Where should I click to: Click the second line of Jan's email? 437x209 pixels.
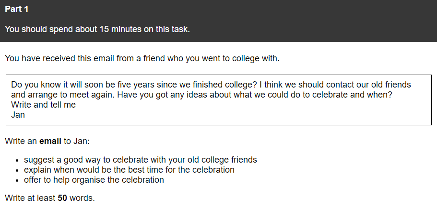coord(201,95)
